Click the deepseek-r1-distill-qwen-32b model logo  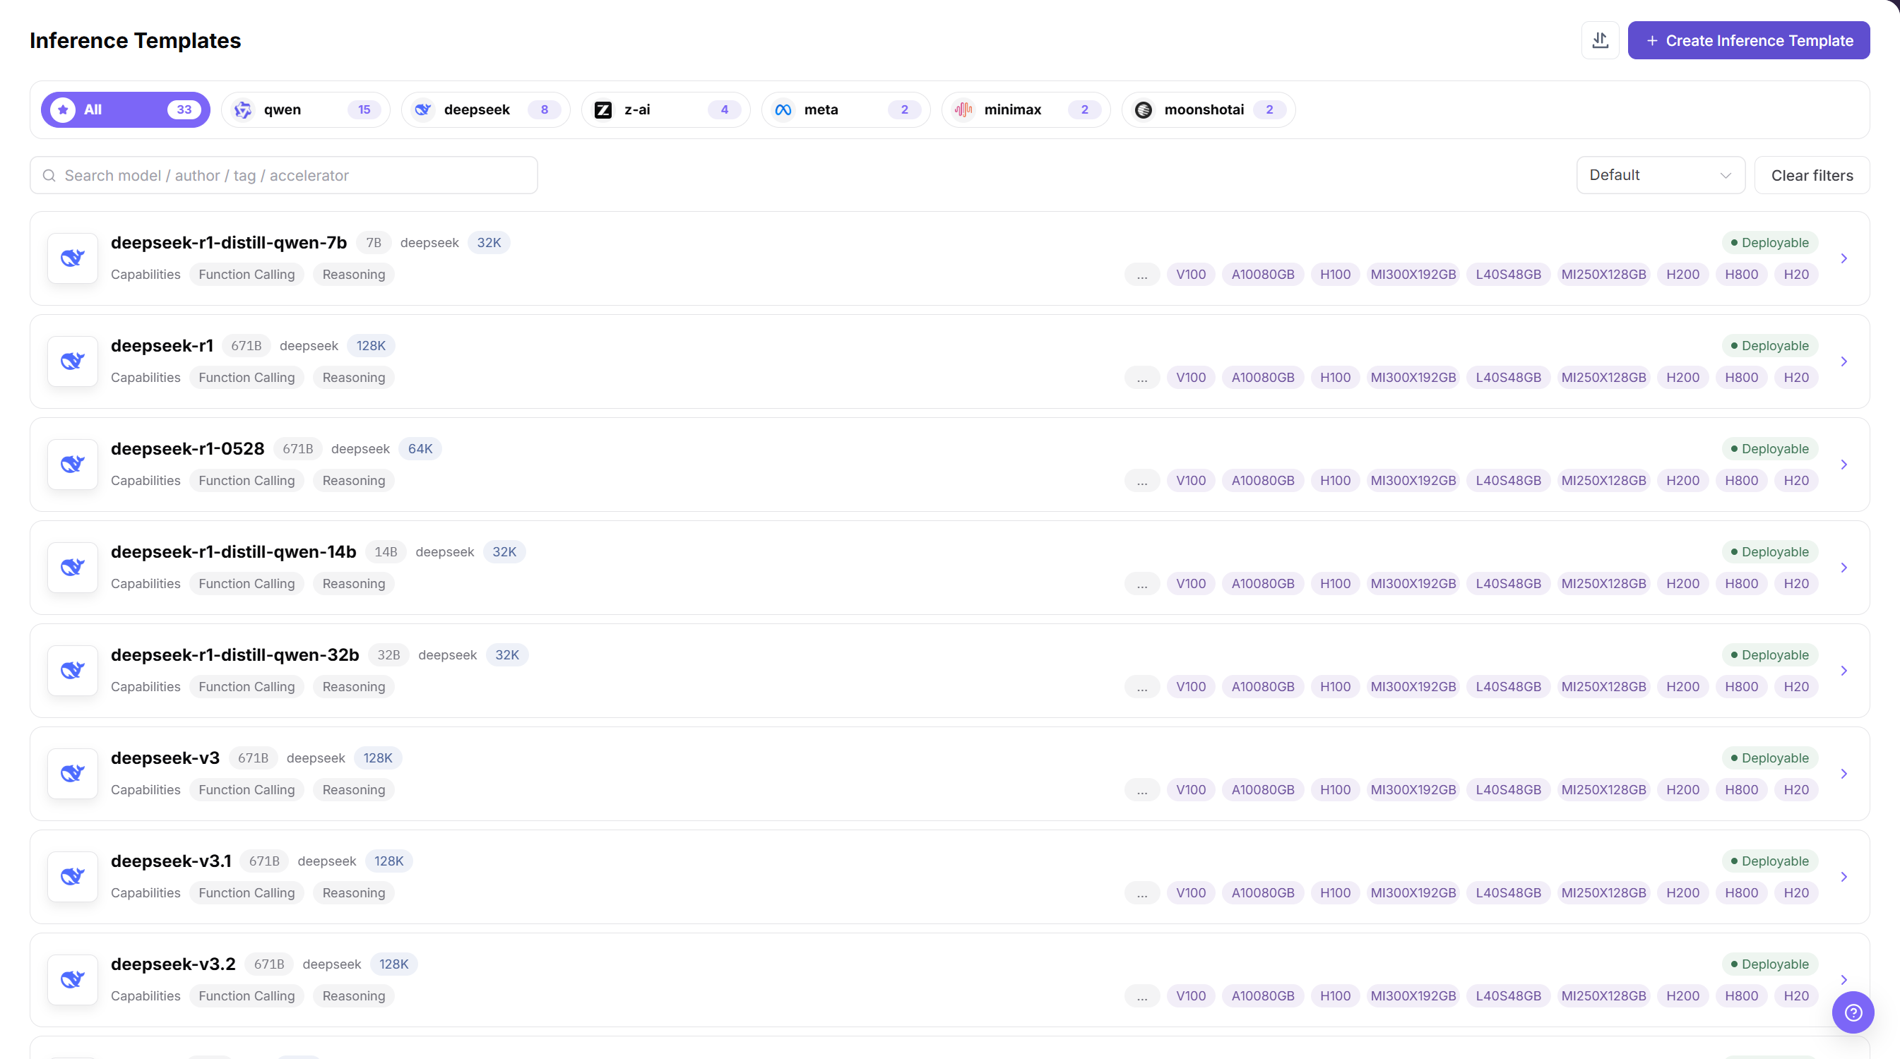click(x=72, y=671)
